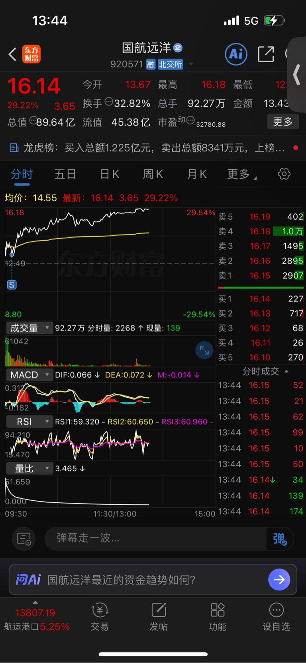Tap the blue S signal marker
306x663 pixels.
[12, 285]
